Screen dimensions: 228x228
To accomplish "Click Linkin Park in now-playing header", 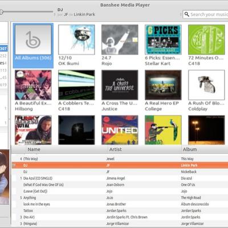I will [x=84, y=14].
